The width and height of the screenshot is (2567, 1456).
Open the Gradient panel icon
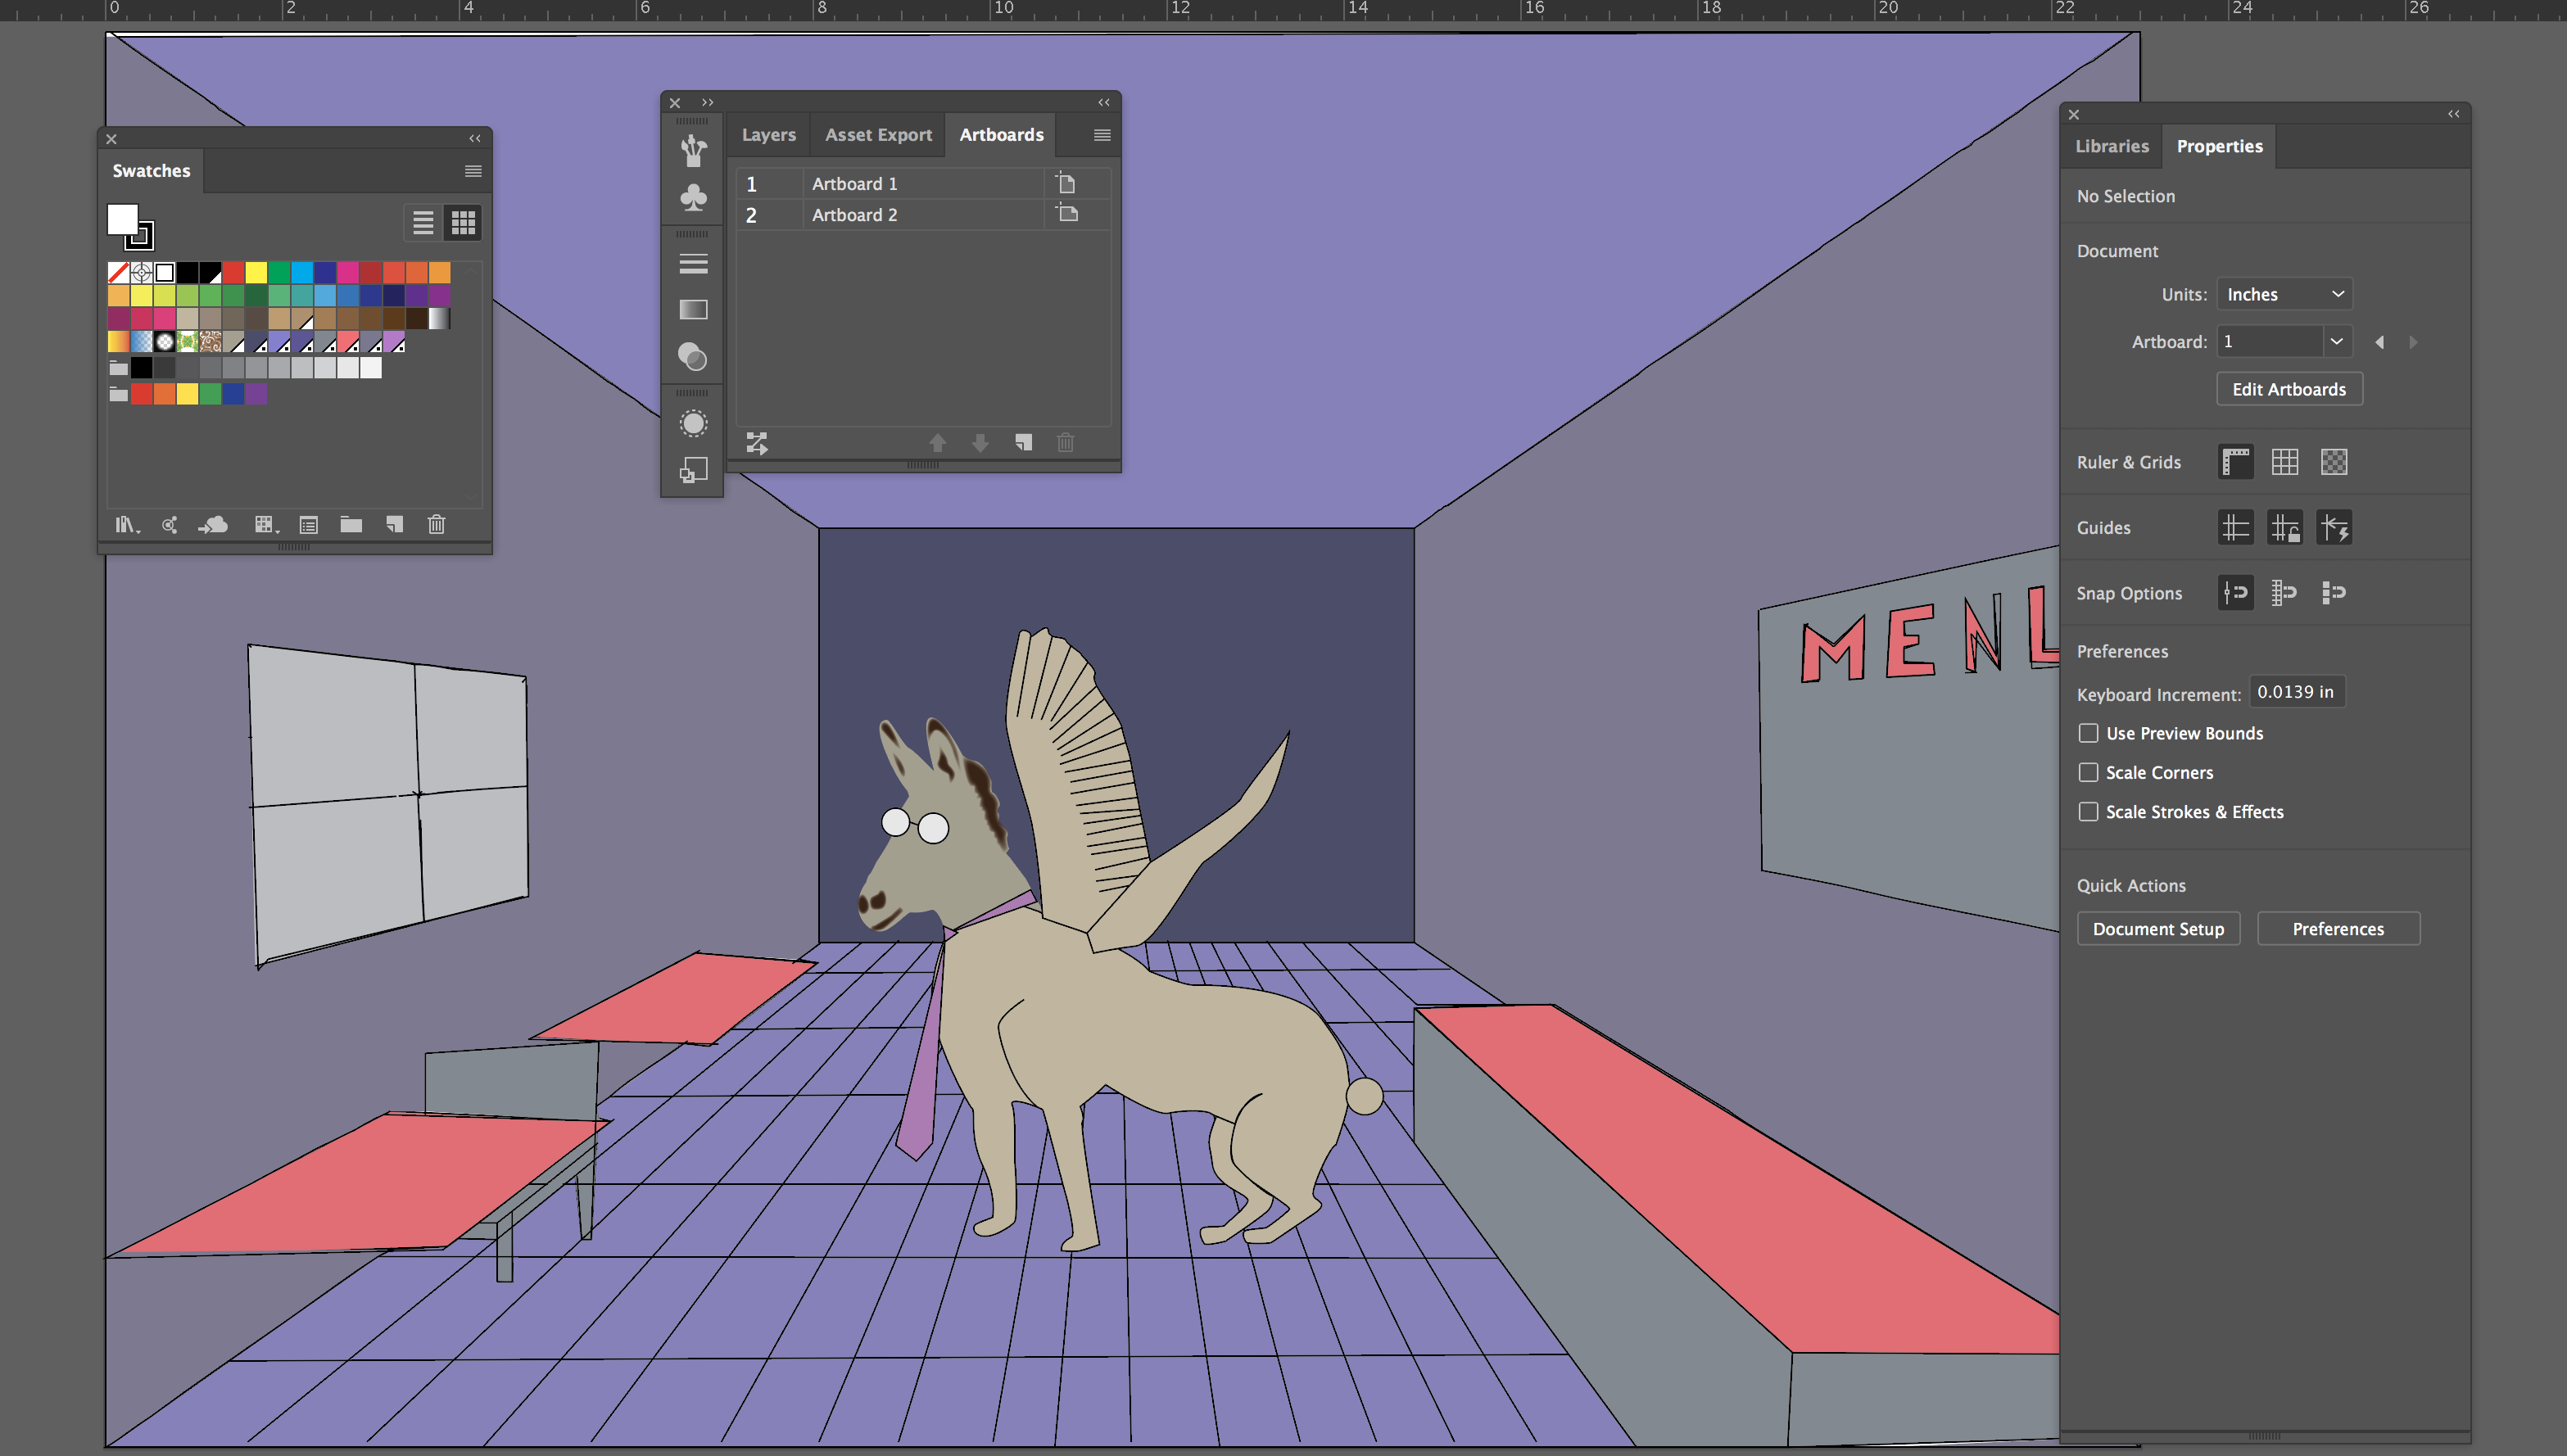click(694, 309)
